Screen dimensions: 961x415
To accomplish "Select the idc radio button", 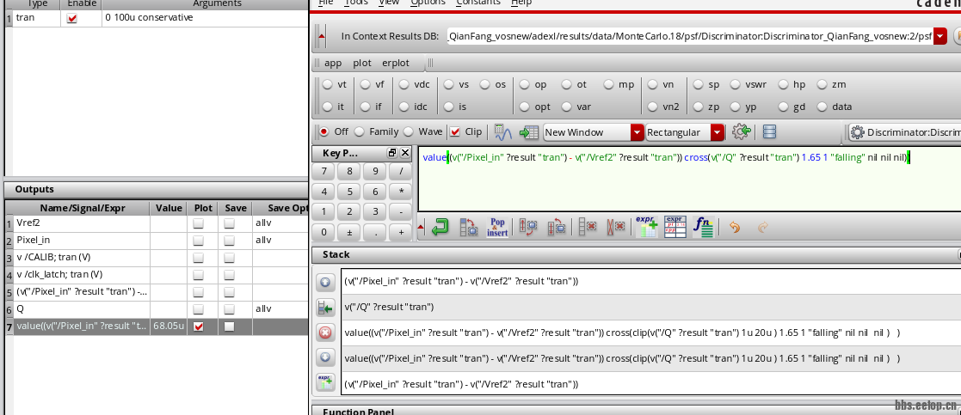I will pyautogui.click(x=403, y=107).
